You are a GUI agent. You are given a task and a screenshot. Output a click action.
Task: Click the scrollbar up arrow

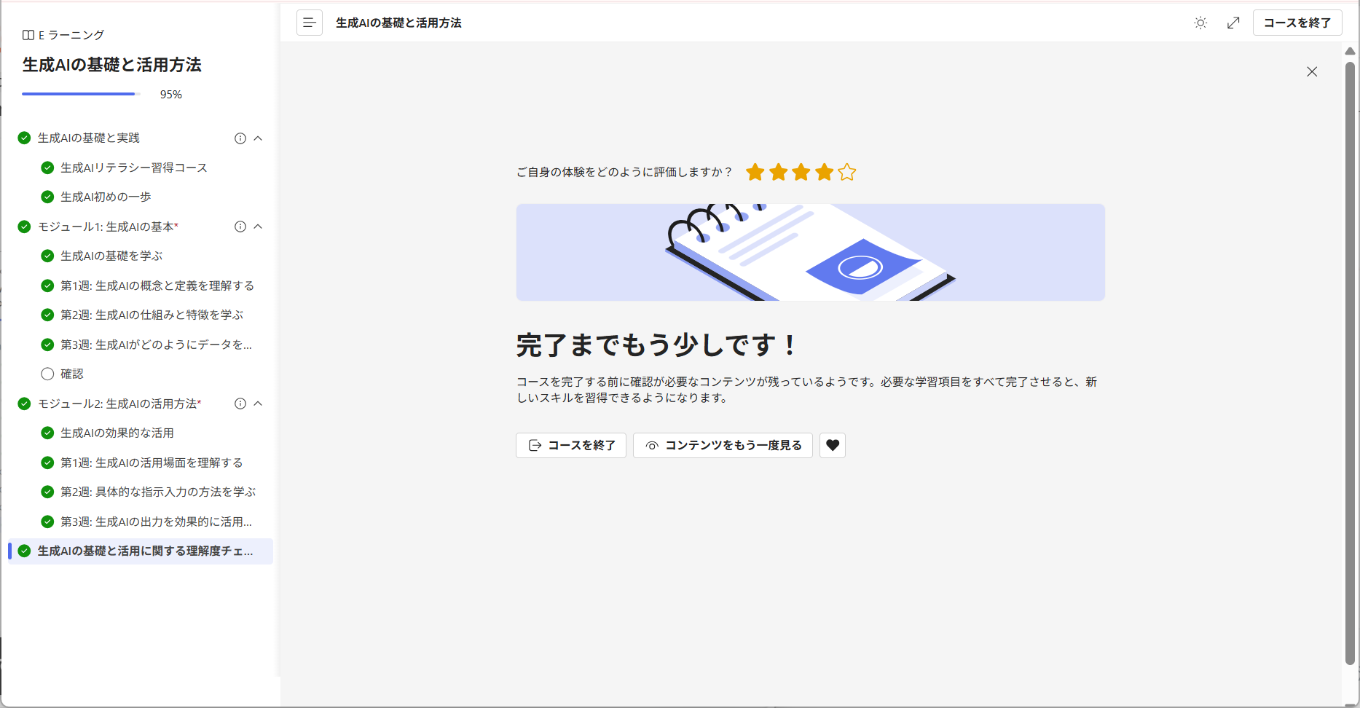(x=1350, y=51)
